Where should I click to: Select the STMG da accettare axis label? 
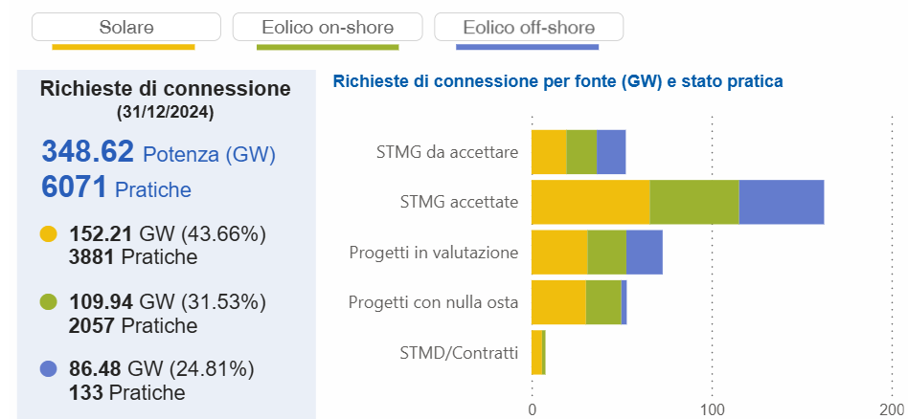click(x=447, y=153)
